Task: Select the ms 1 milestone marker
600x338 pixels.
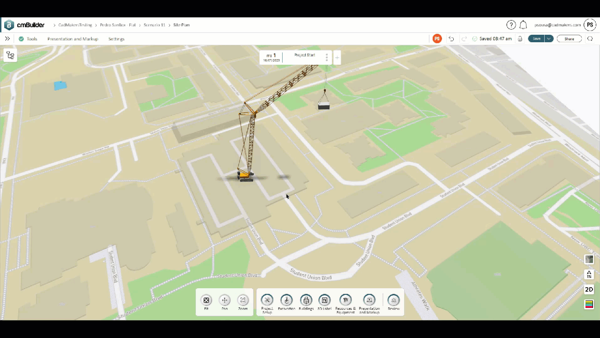Action: pyautogui.click(x=271, y=57)
